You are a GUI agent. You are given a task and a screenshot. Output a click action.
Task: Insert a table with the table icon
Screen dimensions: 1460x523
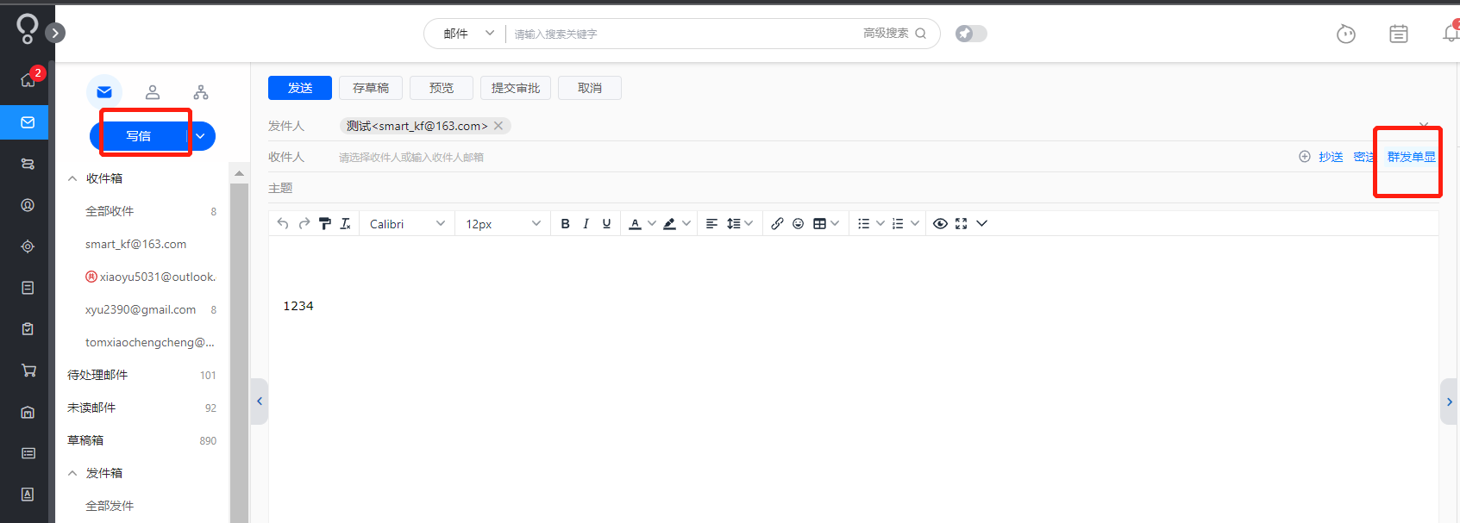click(x=819, y=223)
